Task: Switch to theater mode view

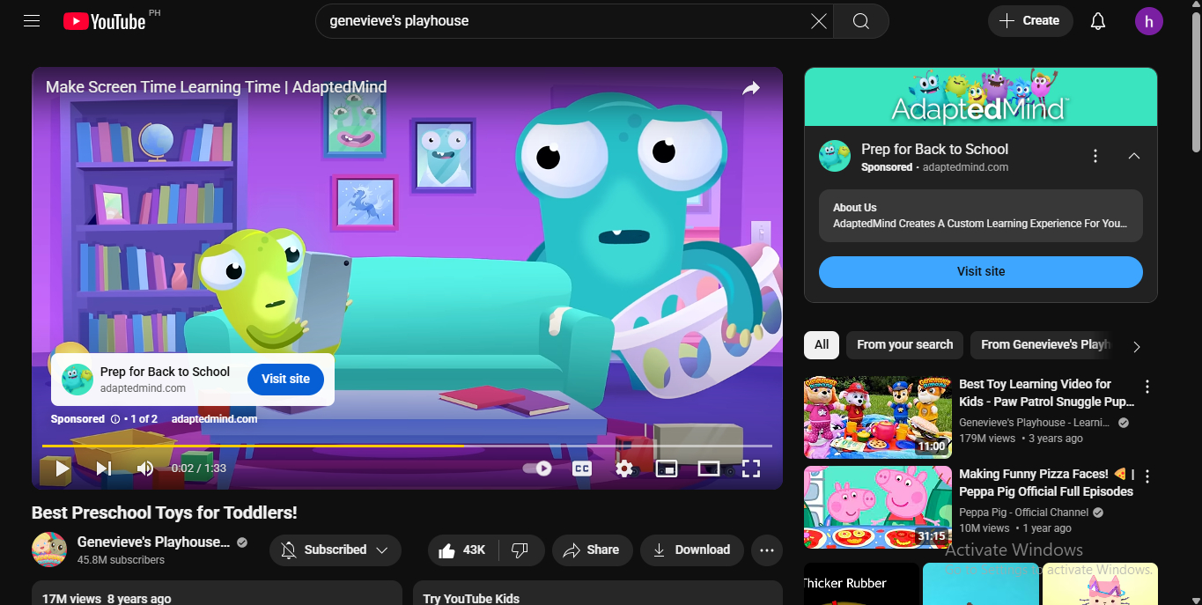Action: (709, 469)
